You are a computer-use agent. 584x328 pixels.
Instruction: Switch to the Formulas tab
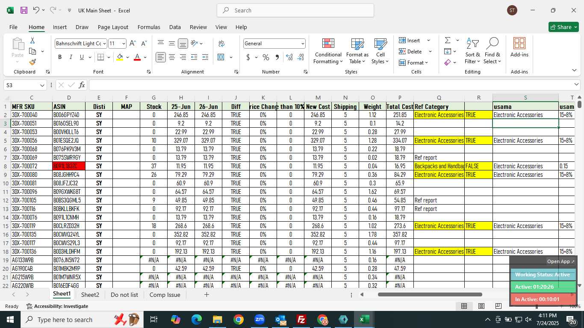pyautogui.click(x=149, y=27)
